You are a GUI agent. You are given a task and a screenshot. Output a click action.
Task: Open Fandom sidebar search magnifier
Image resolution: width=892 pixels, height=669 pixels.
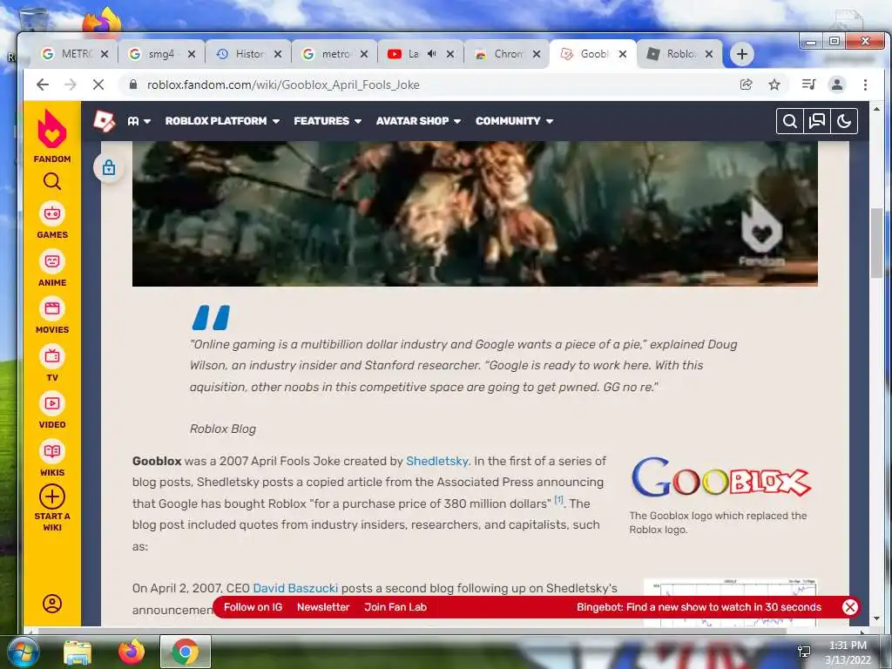(x=51, y=181)
